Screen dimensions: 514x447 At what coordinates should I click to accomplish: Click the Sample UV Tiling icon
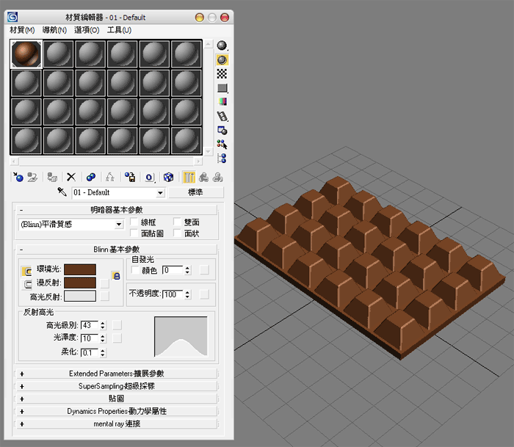click(222, 88)
